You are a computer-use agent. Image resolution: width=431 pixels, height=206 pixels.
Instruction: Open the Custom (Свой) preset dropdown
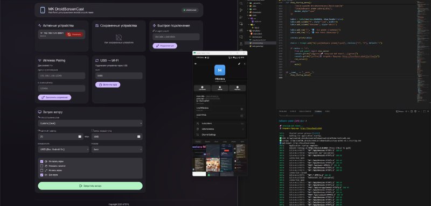[x=90, y=123]
